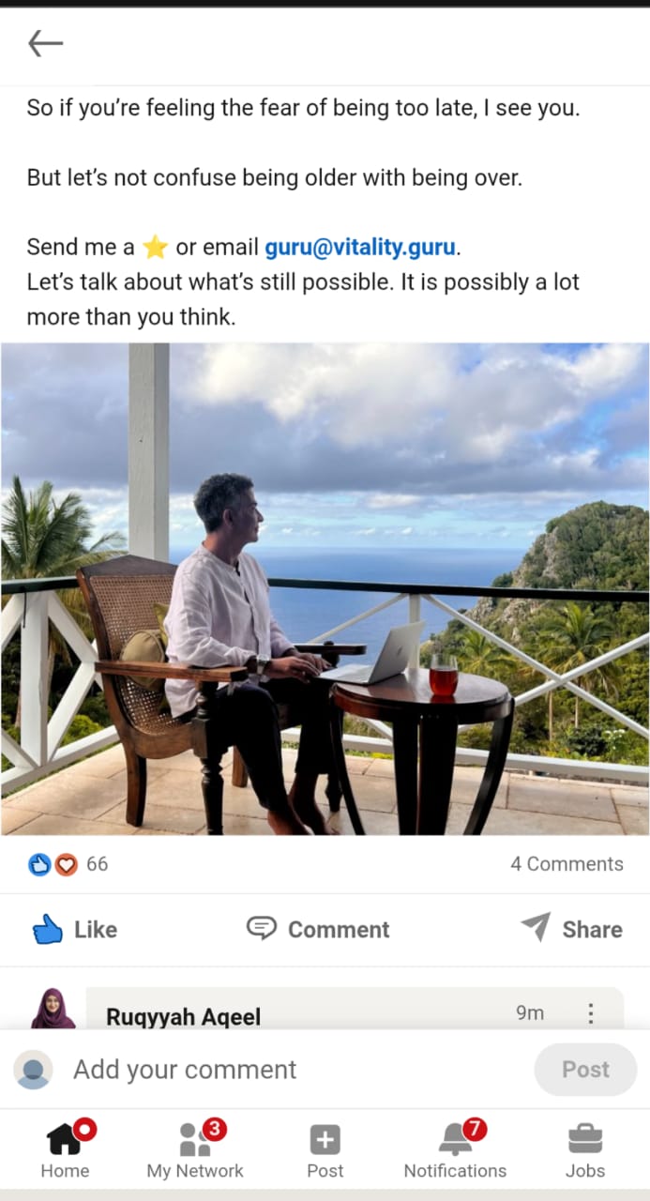Open the guru@vitality.guru email link
This screenshot has height=1201, width=650.
point(360,247)
